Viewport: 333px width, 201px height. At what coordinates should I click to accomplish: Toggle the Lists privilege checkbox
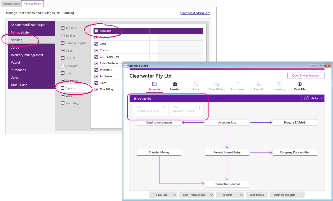point(63,73)
